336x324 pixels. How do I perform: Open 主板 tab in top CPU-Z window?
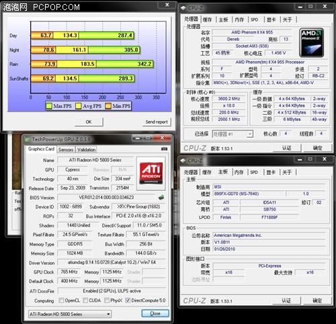click(223, 19)
